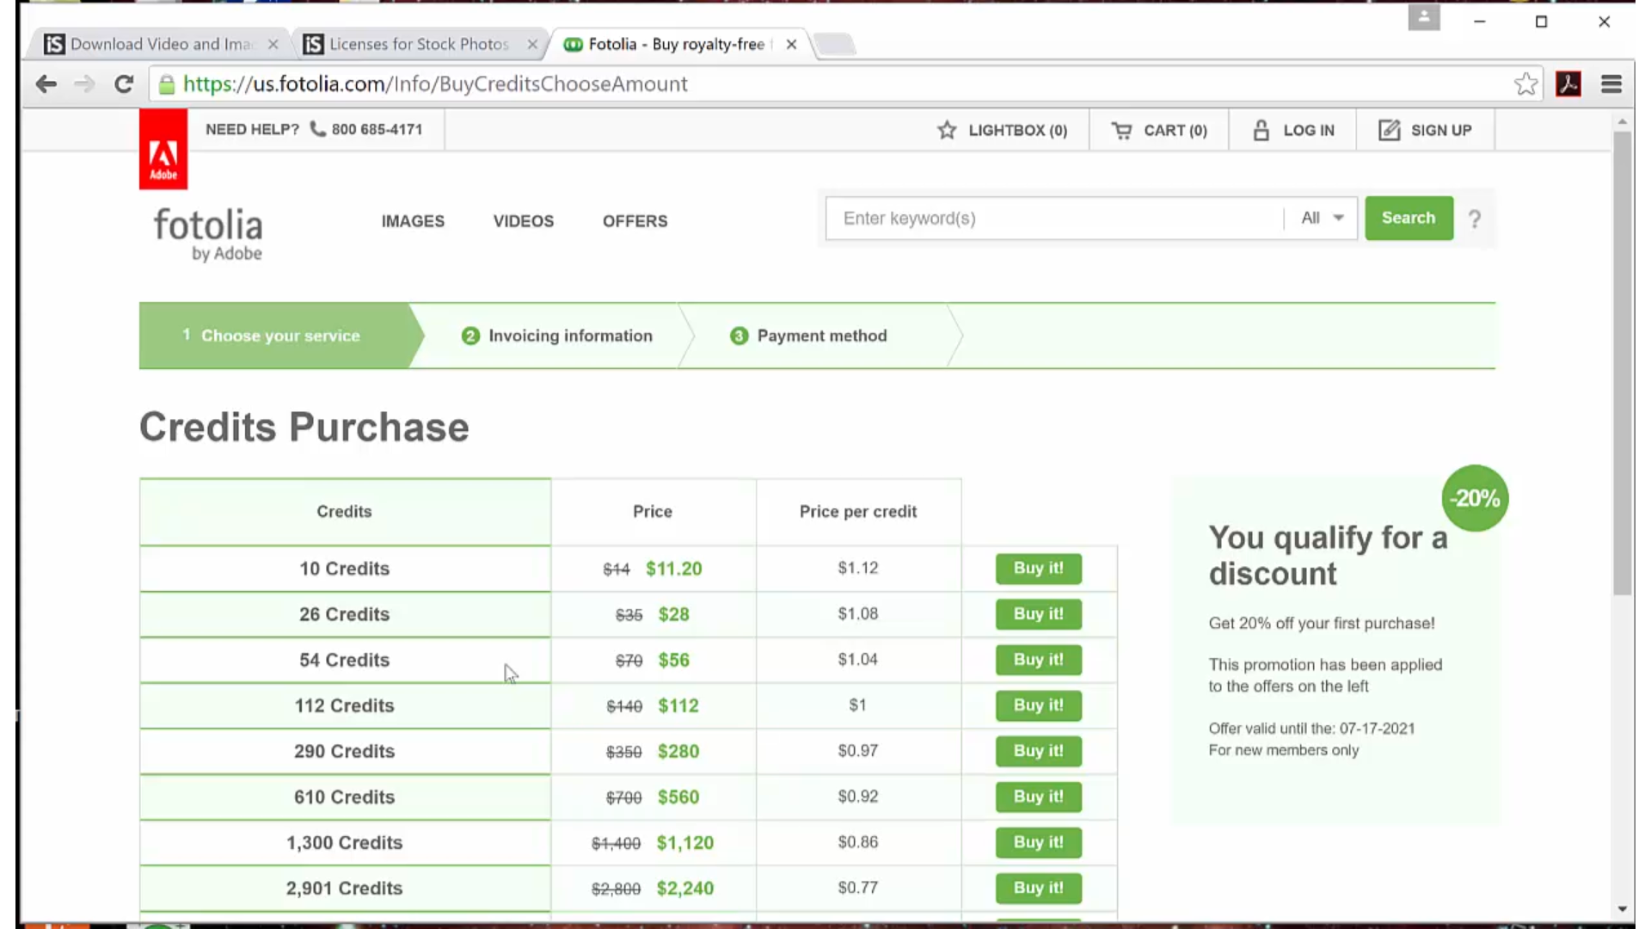Buy it for 10 Credits
This screenshot has height=929, width=1651.
[1039, 569]
